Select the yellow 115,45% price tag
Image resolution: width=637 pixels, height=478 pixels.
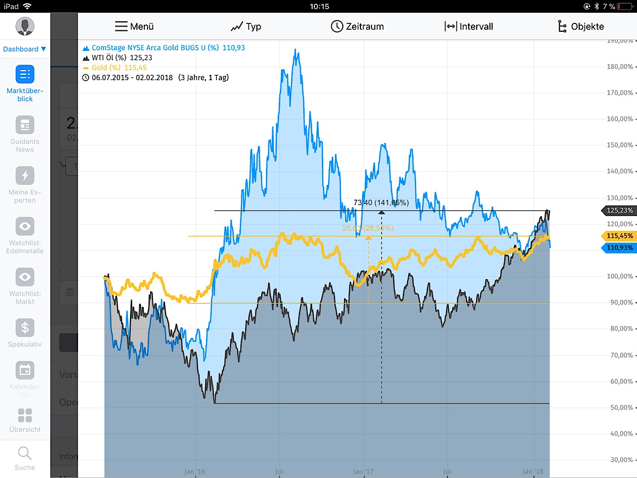617,235
